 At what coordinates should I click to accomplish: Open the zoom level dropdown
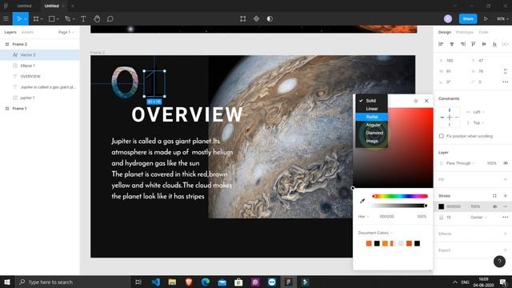click(x=502, y=19)
